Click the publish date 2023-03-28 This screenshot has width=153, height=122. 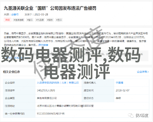(x=41, y=14)
